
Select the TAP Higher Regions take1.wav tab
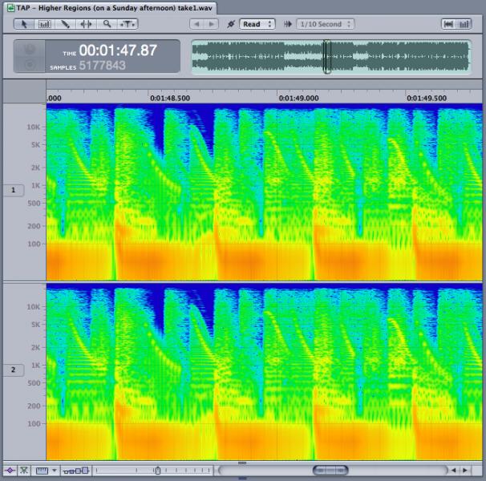tap(111, 8)
